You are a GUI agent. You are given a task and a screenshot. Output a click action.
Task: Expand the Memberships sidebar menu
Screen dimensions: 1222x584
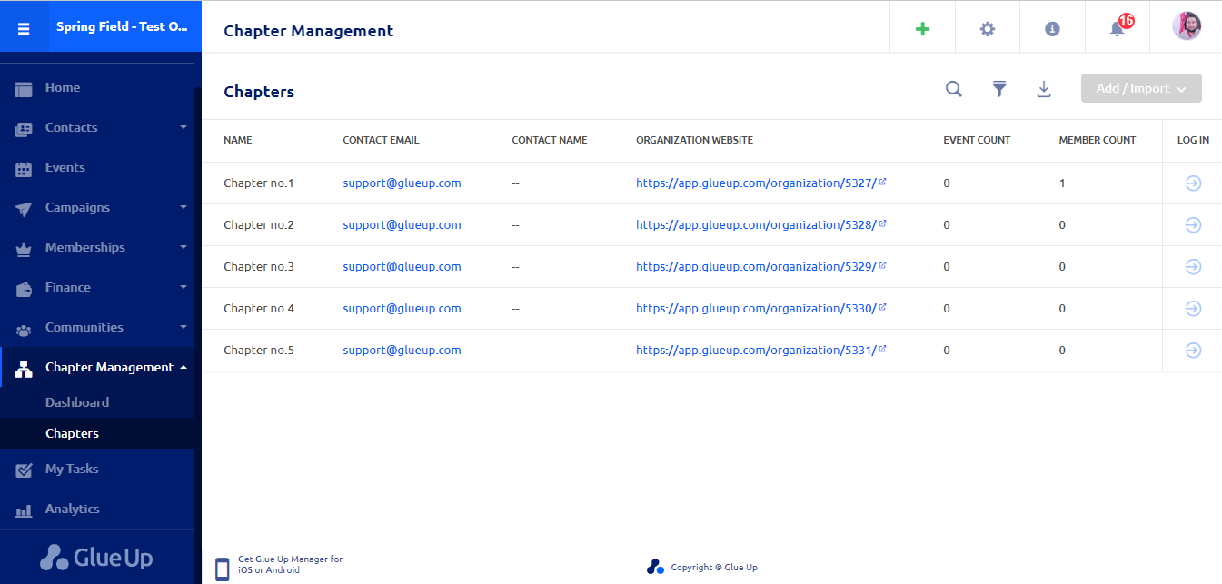(97, 248)
